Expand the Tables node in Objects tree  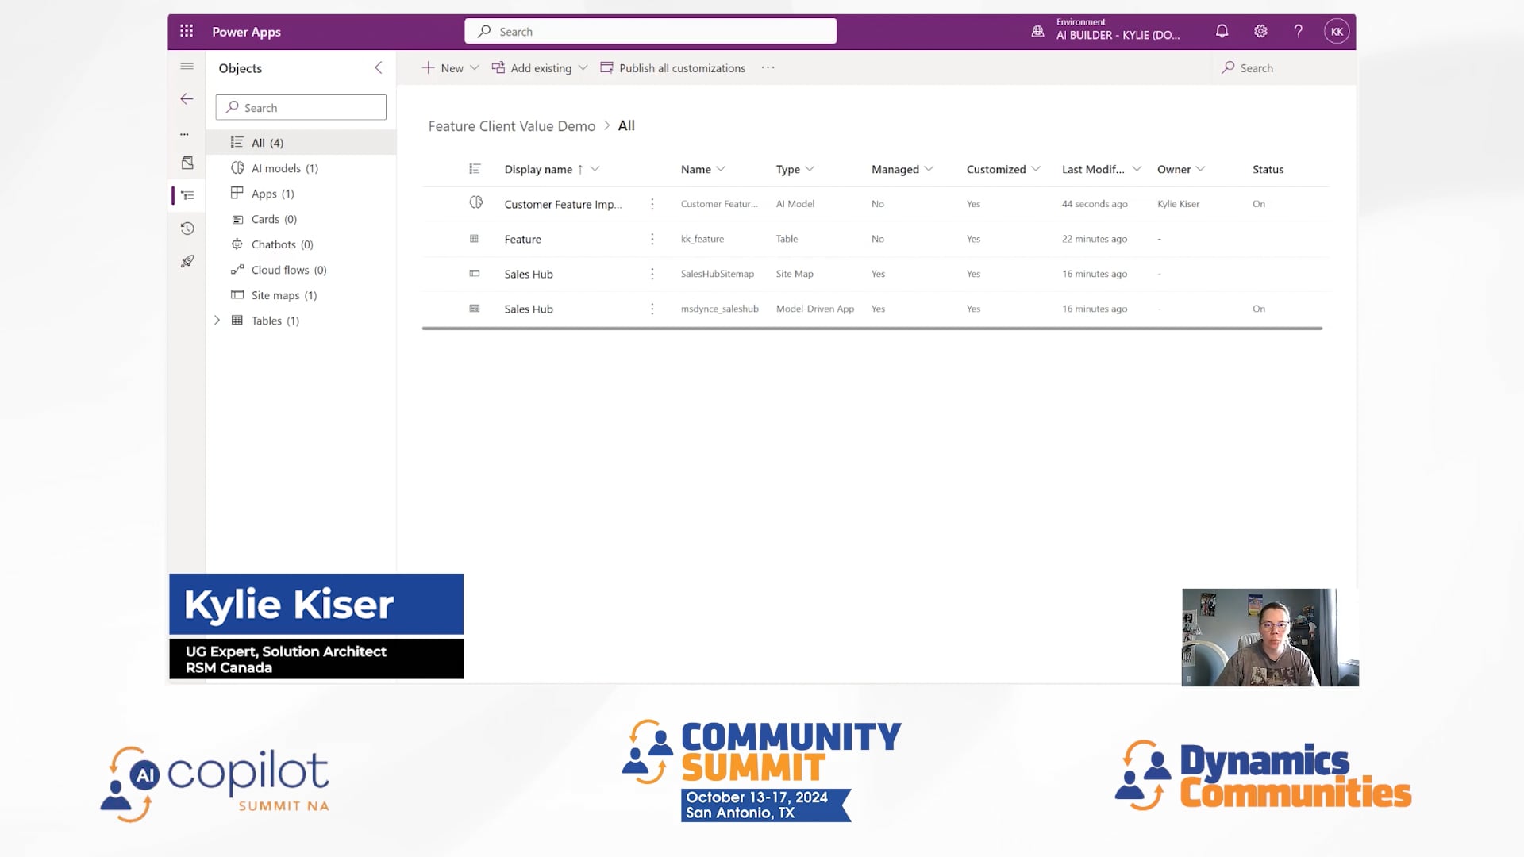[217, 321]
